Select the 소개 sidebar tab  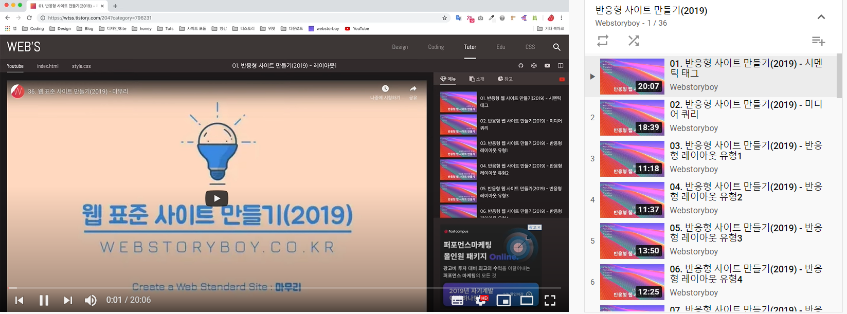tap(477, 79)
